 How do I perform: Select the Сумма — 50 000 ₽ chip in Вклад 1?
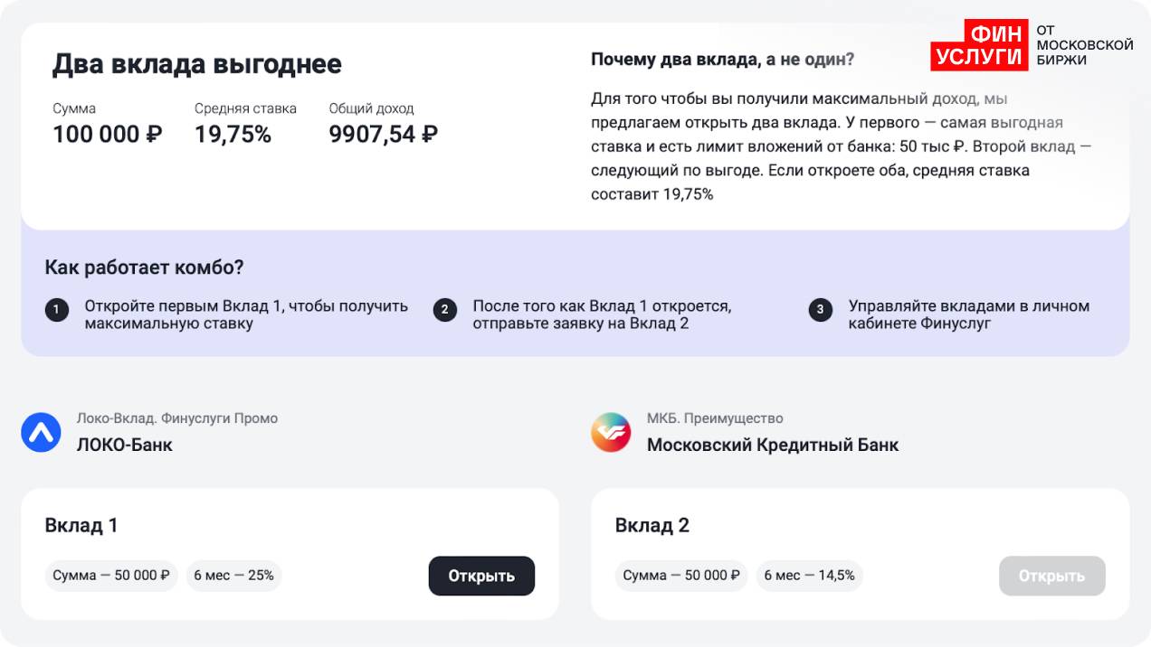(x=111, y=576)
